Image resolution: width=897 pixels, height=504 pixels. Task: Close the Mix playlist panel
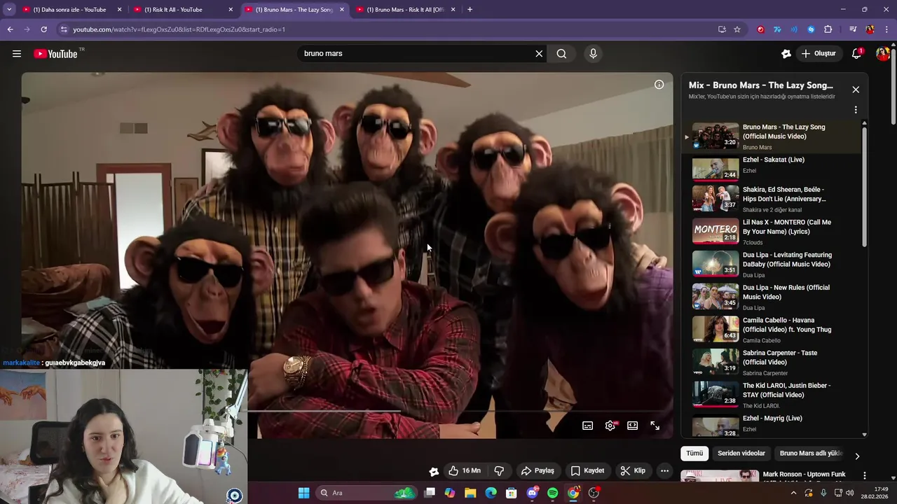click(856, 90)
